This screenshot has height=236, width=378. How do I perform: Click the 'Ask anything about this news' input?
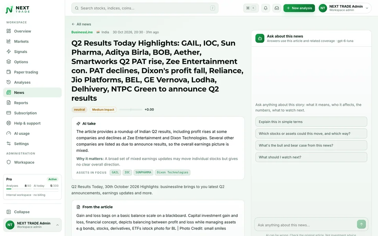click(x=306, y=225)
